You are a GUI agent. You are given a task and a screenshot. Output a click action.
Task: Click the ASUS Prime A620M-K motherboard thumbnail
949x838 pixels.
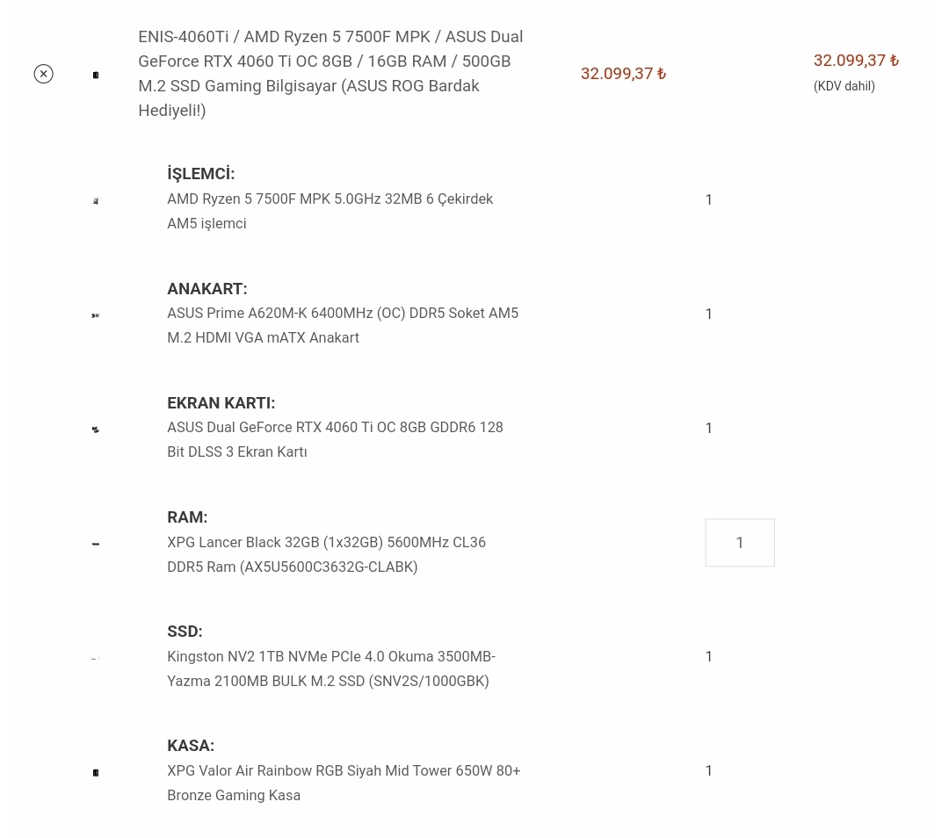coord(96,315)
